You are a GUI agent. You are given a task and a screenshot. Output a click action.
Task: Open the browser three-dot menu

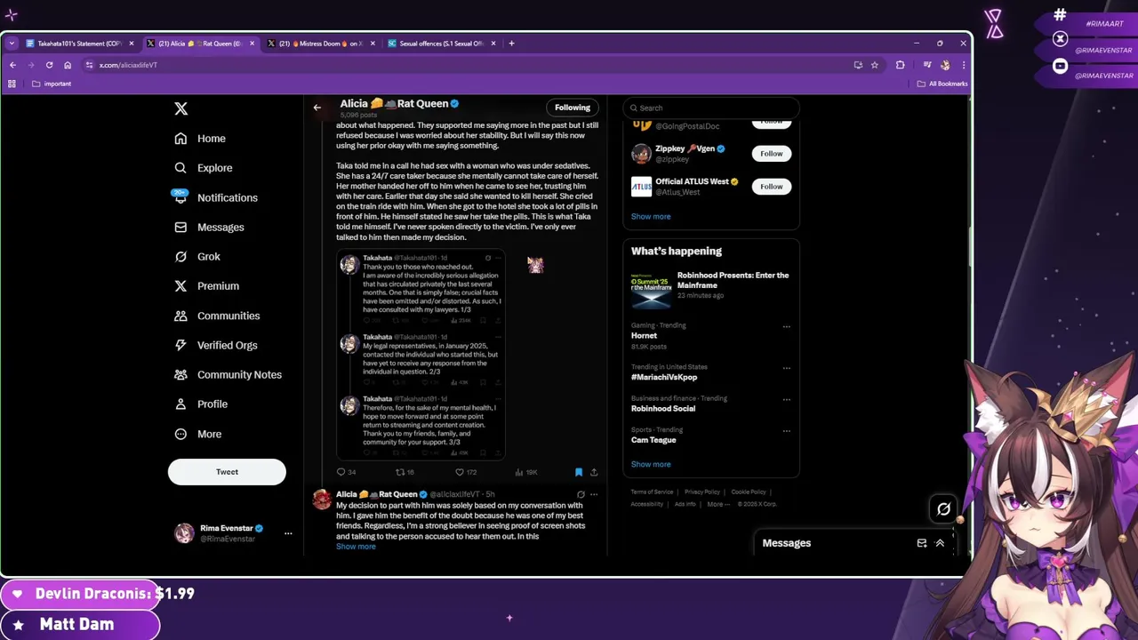coord(963,65)
